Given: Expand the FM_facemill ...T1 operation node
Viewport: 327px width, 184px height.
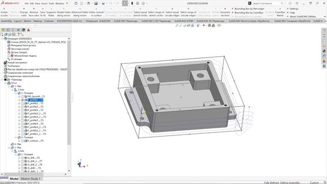Looking at the screenshot, I should pos(19,97).
